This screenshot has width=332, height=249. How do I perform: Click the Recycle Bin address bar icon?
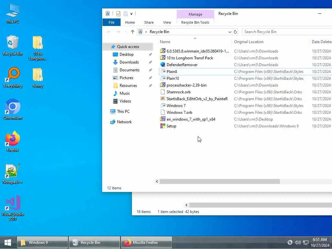tap(140, 32)
